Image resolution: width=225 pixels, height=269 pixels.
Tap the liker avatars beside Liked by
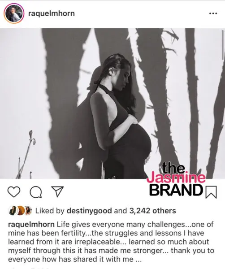[20, 211]
